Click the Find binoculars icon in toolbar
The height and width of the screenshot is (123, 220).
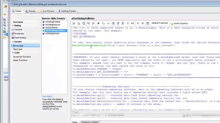click(x=98, y=23)
